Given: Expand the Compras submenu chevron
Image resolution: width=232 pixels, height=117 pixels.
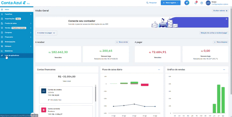Looking at the screenshot, I should pyautogui.click(x=31, y=32).
